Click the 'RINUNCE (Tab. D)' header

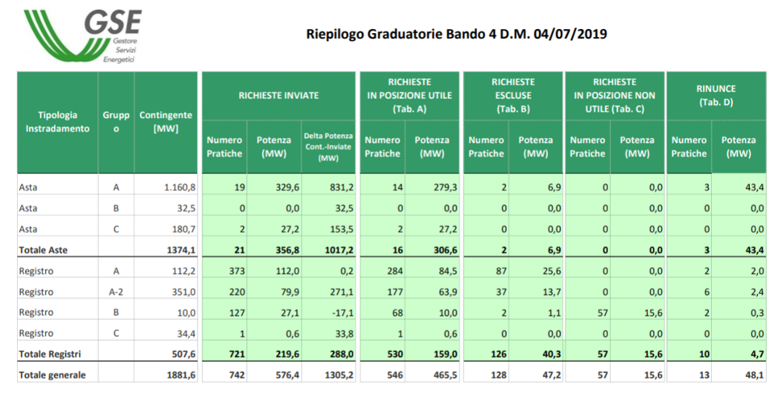717,95
